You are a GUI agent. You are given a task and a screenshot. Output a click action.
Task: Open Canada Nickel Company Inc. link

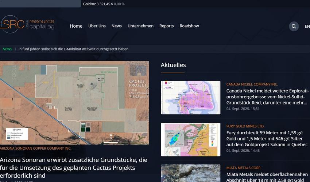click(x=252, y=84)
